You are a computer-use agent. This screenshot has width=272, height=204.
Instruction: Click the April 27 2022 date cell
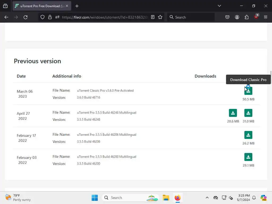[23, 116]
